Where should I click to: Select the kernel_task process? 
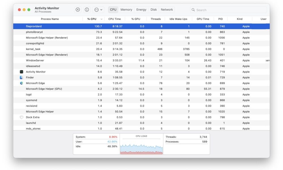click(141, 49)
